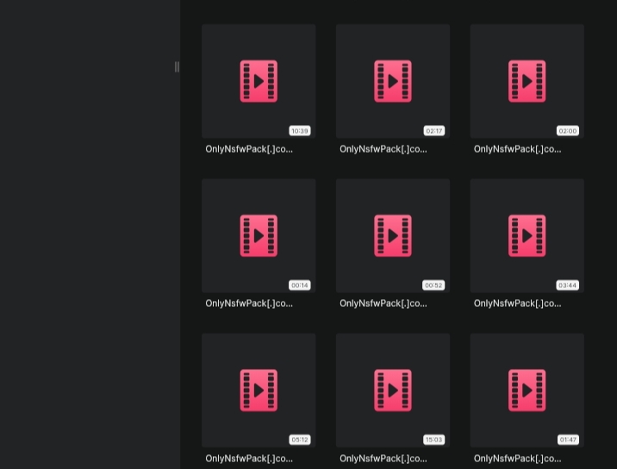Viewport: 617px width, 469px height.
Task: Open the video file with 15:03 duration
Action: (393, 391)
